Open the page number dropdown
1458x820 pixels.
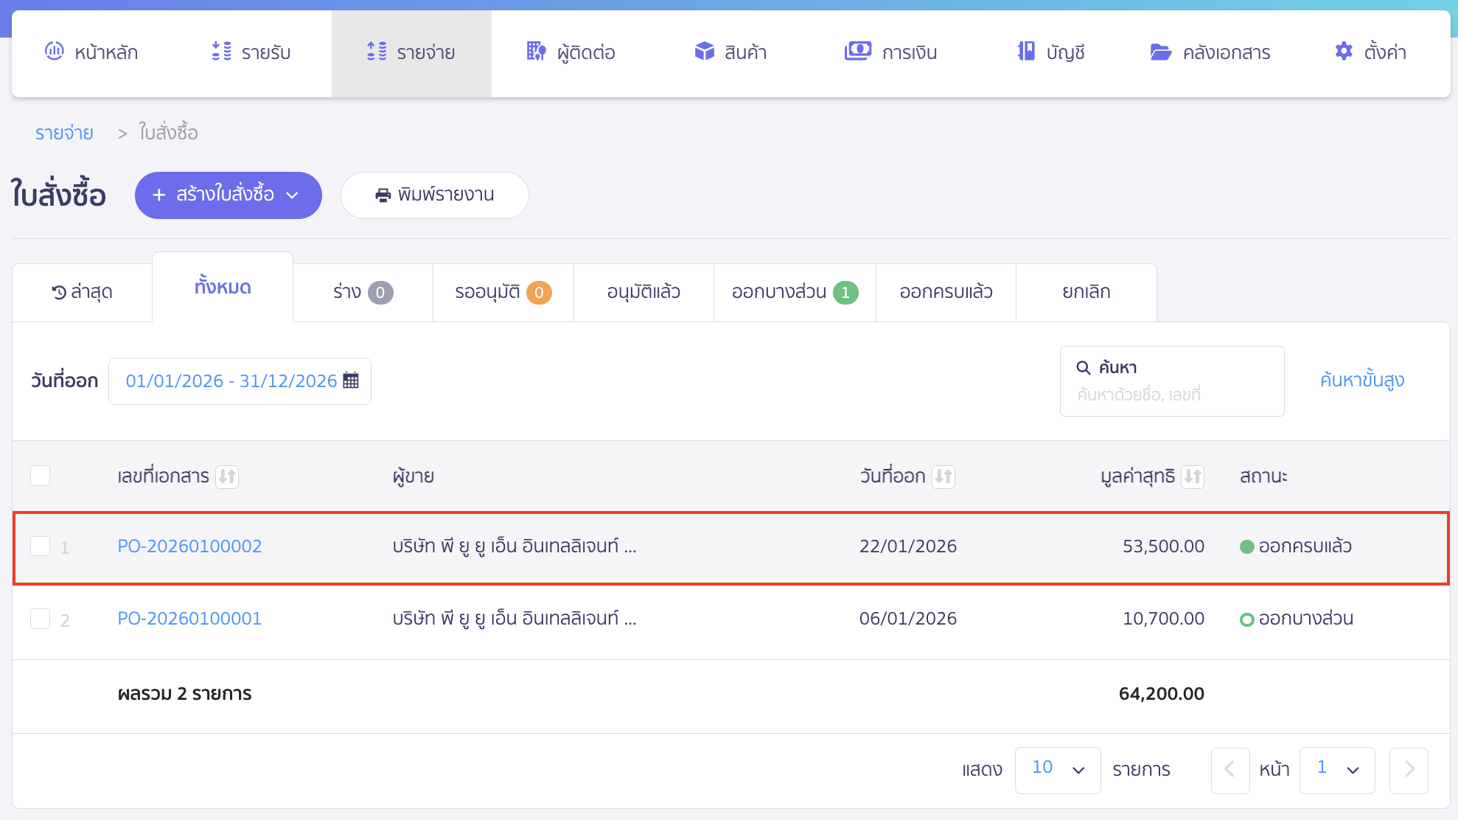[1336, 769]
